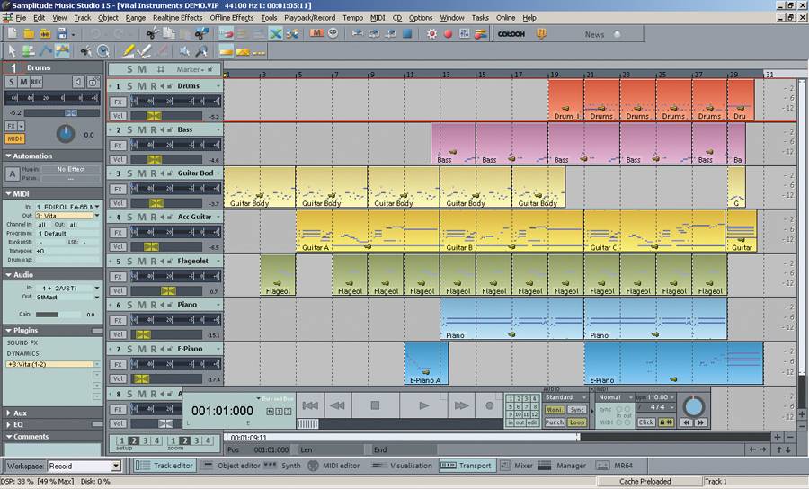Toggle the Punch button in transport

[555, 422]
